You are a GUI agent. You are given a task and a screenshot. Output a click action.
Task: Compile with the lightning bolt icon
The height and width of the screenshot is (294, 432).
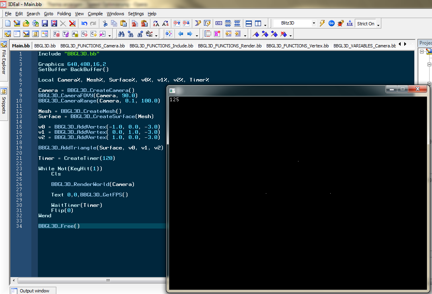(322, 23)
